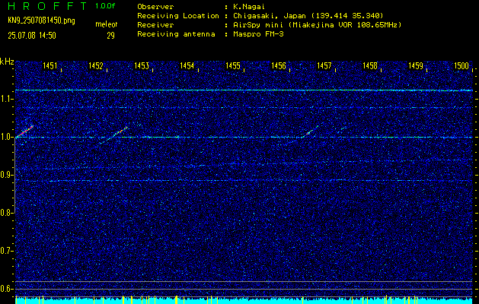Select the filename KN9_2507081450.png
The height and width of the screenshot is (304, 479).
(x=41, y=21)
